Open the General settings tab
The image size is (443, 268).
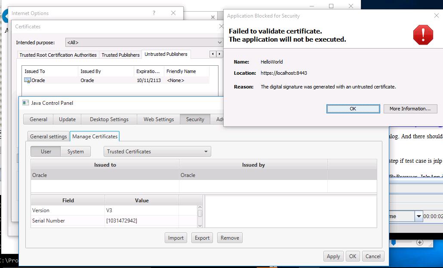click(48, 137)
